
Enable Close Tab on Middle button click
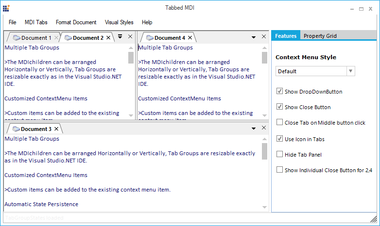point(279,122)
